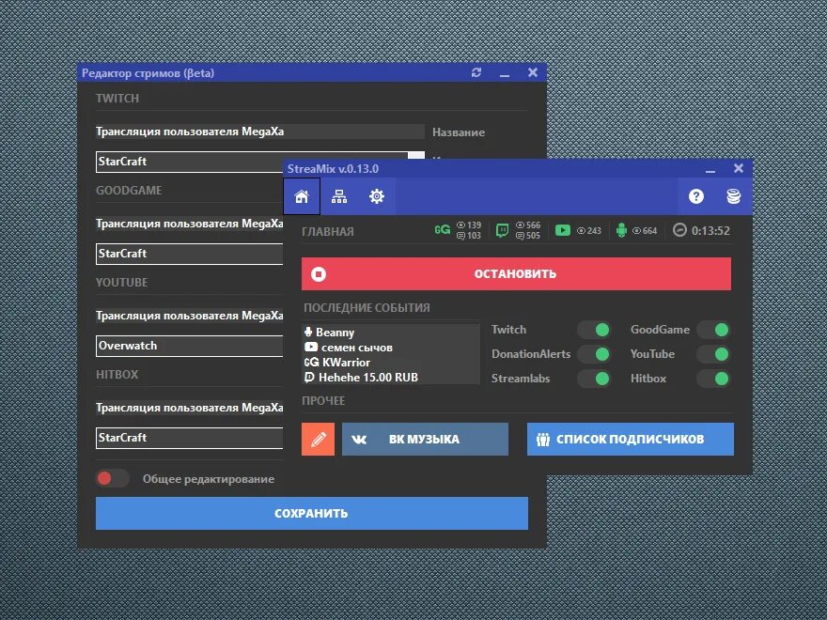827x620 pixels.
Task: Select the KWarrior event row
Action: [x=391, y=363]
